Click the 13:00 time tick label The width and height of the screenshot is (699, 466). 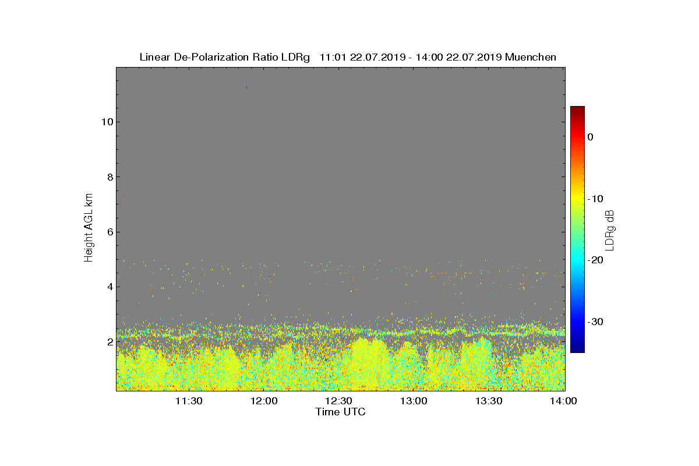tap(414, 401)
